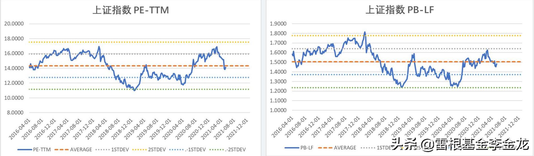Click the 2STDEV legend entry in PE-TTM chart

tap(157, 149)
